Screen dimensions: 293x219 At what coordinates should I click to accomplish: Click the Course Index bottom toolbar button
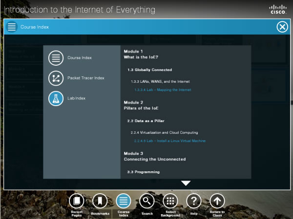pos(123,201)
